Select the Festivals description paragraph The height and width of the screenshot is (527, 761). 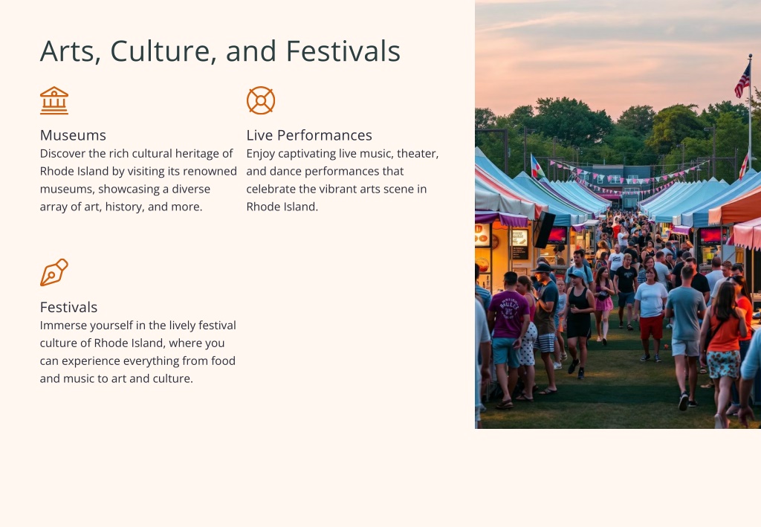pos(137,352)
